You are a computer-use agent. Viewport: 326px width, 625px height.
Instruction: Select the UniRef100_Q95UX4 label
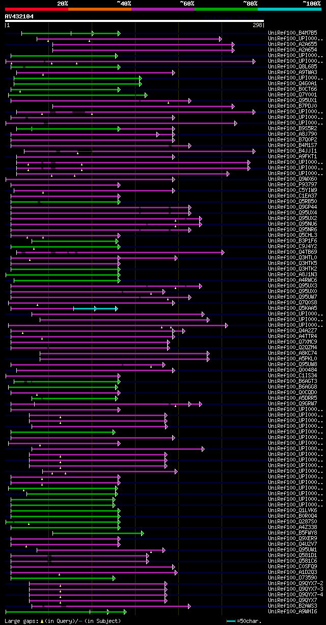pyautogui.click(x=292, y=213)
